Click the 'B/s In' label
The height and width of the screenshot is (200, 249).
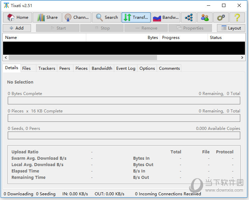[139, 171]
